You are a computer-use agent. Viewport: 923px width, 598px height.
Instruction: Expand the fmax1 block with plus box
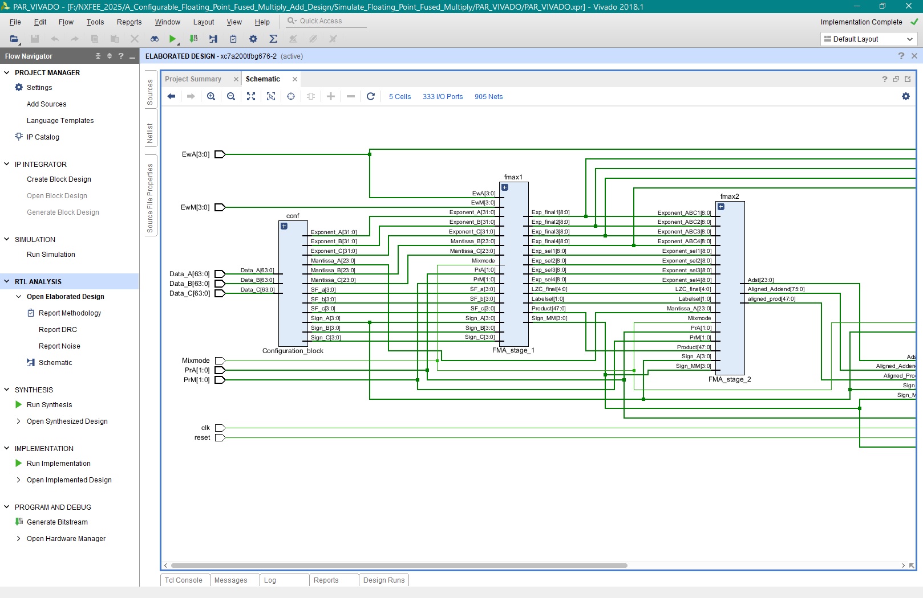(x=505, y=187)
